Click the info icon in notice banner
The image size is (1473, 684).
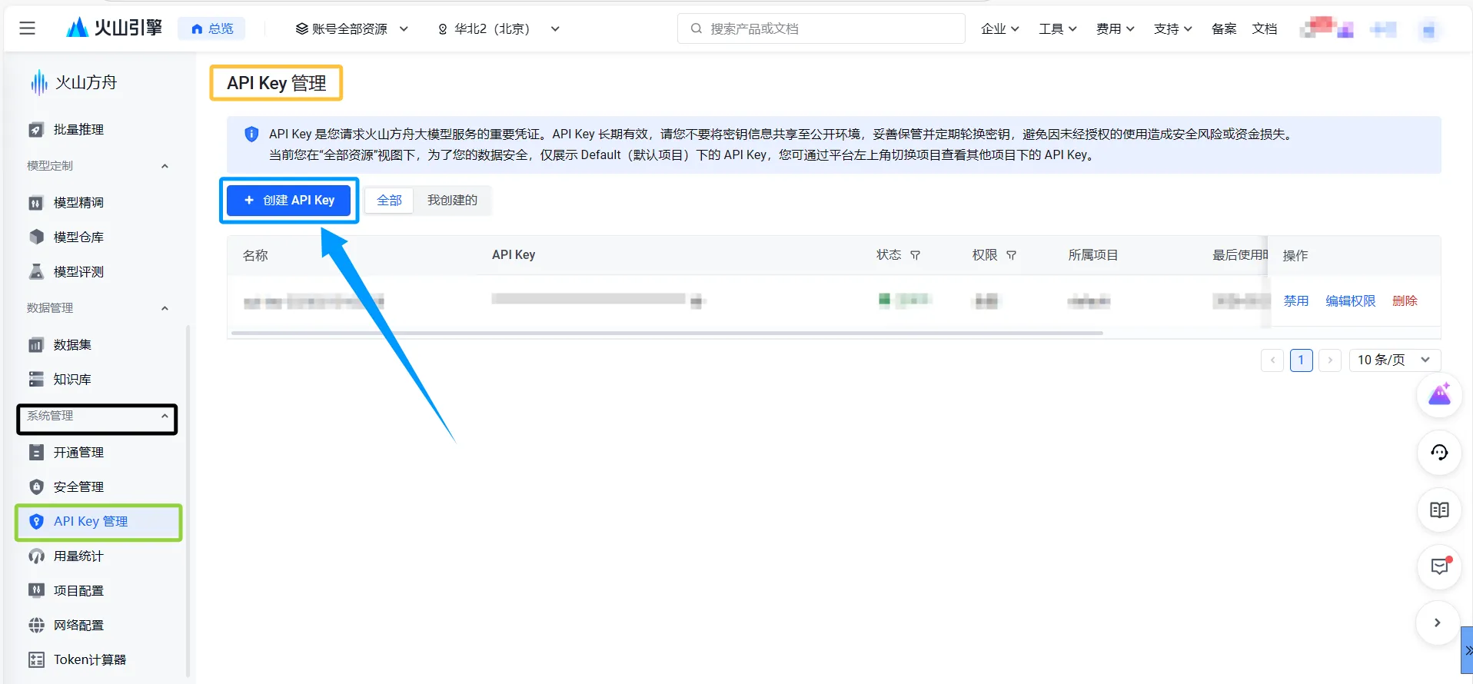[x=251, y=134]
